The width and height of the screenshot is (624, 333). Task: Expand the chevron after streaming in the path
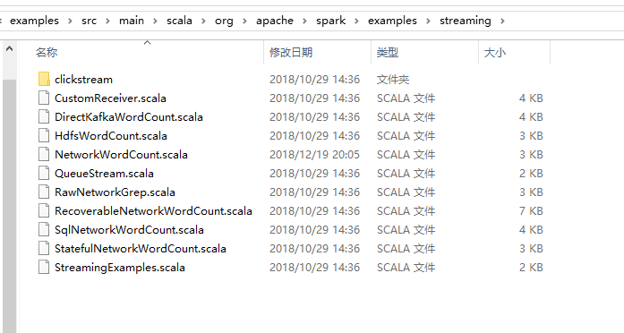pos(502,21)
